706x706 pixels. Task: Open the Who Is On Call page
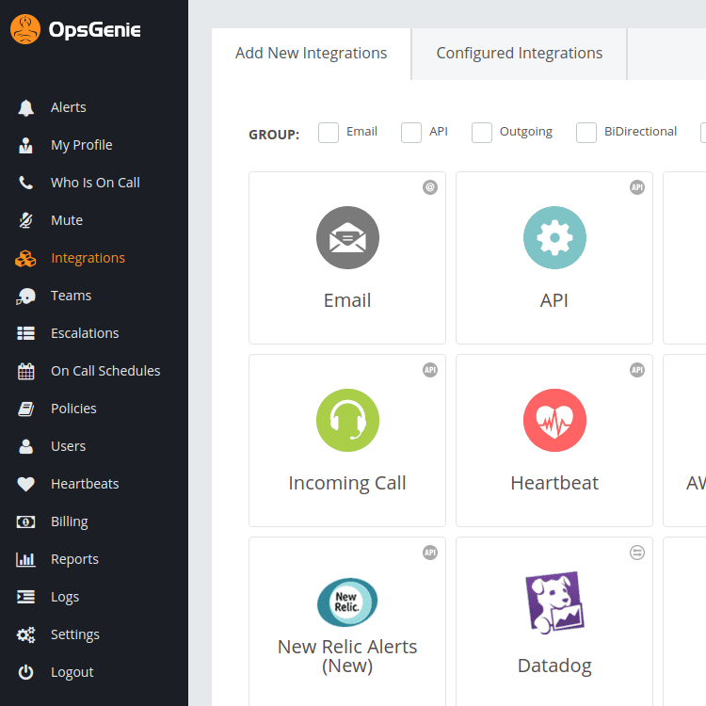click(95, 183)
